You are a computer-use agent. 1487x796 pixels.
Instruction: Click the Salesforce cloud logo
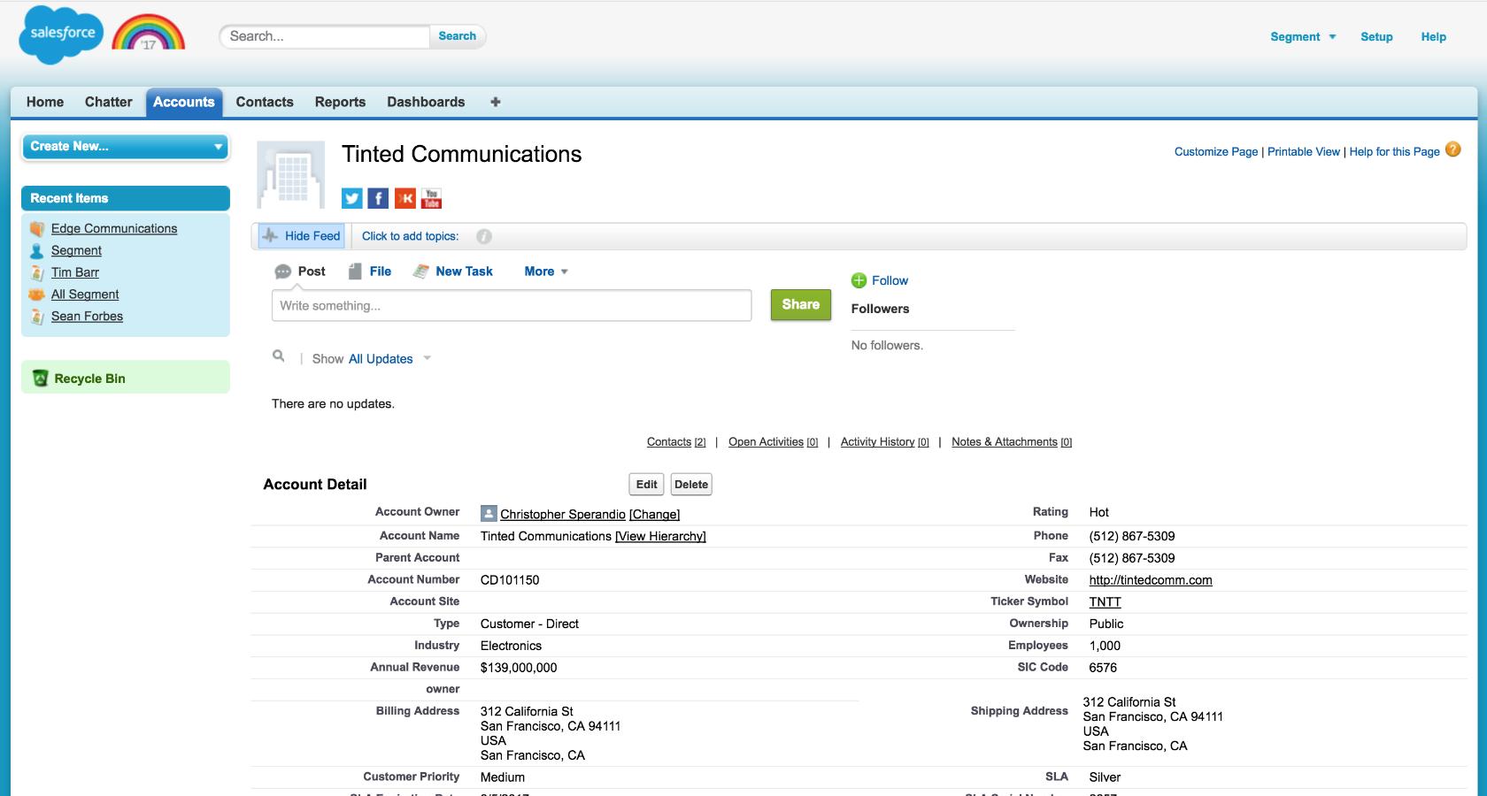61,34
